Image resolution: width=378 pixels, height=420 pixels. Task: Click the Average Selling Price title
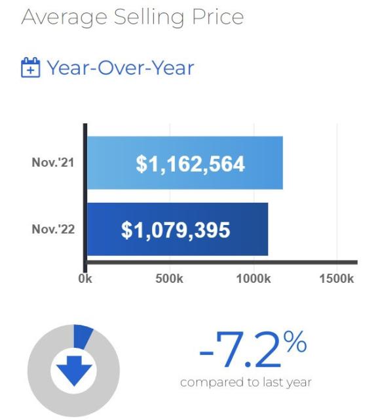coord(132,16)
